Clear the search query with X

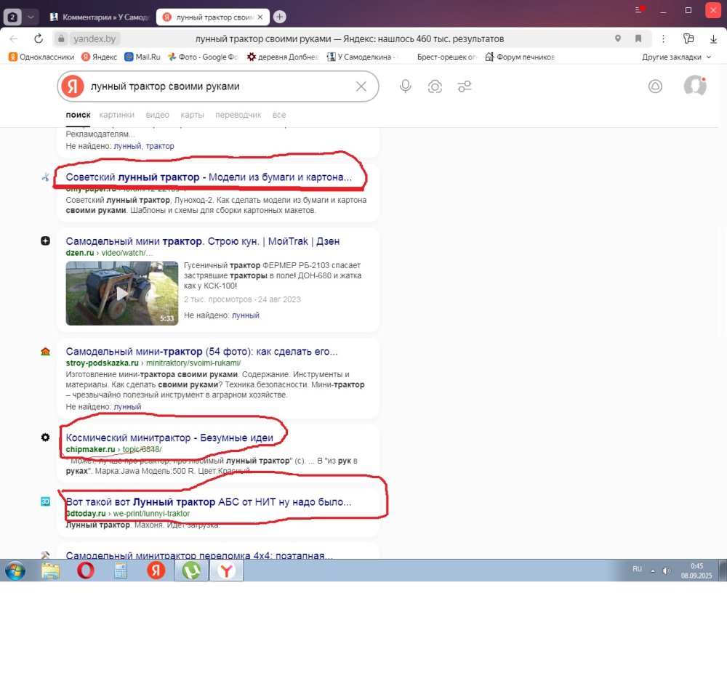coord(361,86)
